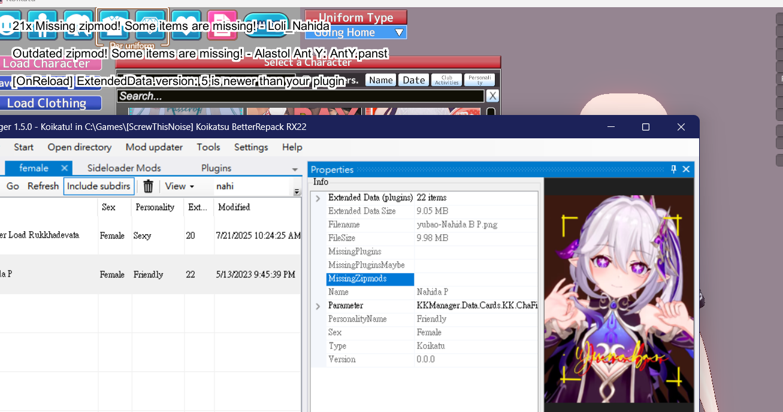Open the toolbar overflow arrow
This screenshot has height=412, width=783.
pyautogui.click(x=297, y=192)
